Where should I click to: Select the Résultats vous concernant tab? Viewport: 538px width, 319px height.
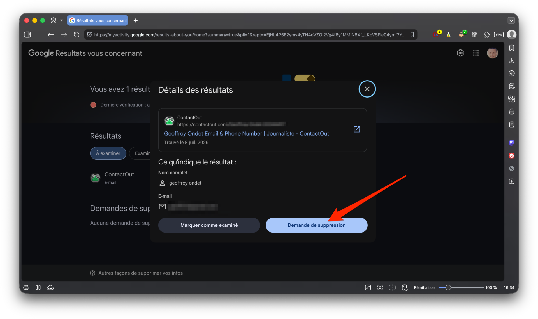pyautogui.click(x=98, y=20)
